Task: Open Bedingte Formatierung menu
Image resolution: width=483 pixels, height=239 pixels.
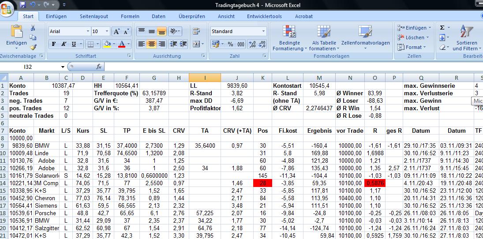Action: click(289, 38)
